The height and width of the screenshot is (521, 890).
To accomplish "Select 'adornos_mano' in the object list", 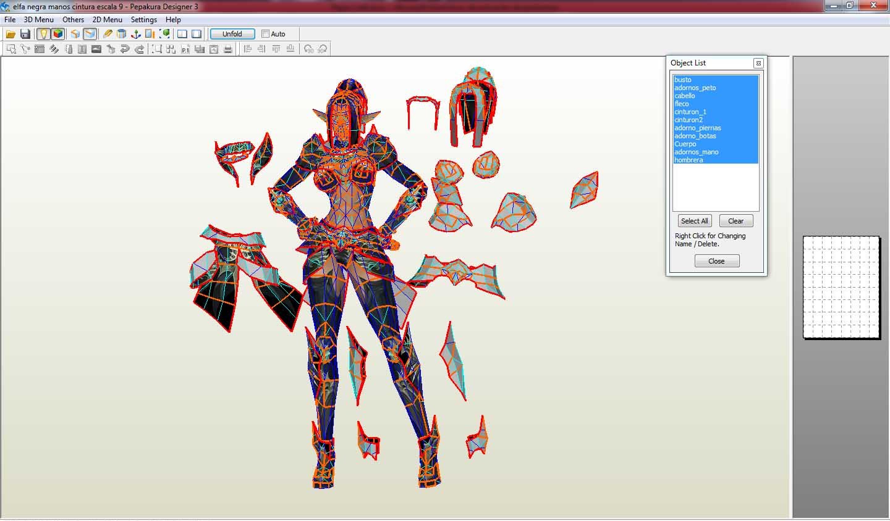I will [x=716, y=152].
